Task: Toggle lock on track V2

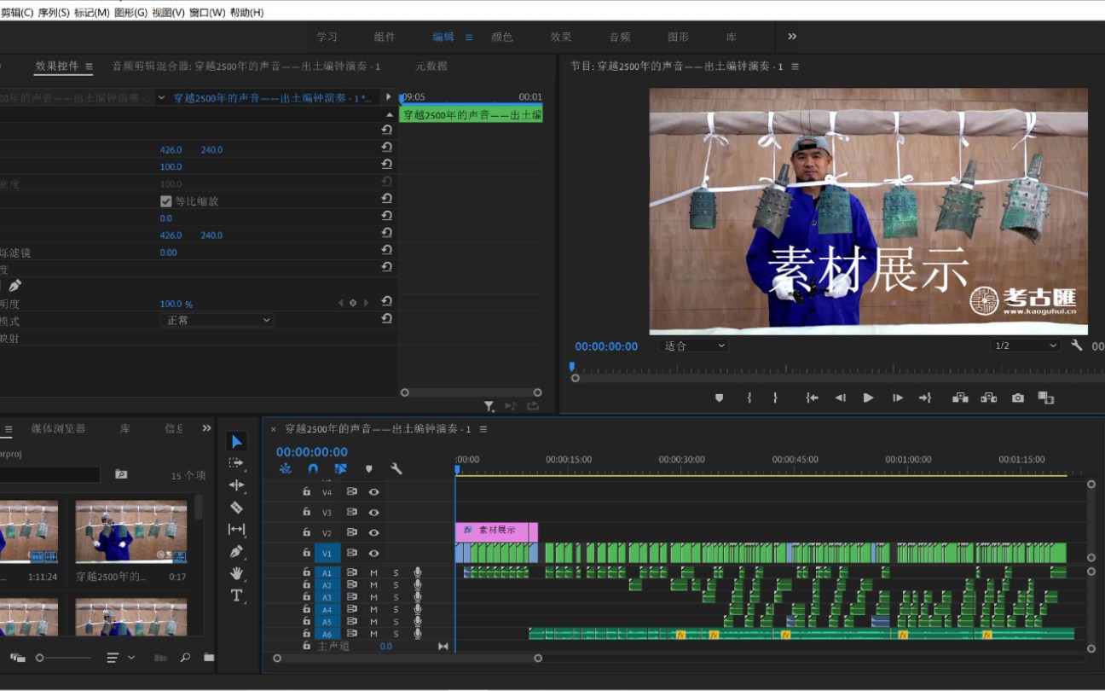Action: [307, 532]
